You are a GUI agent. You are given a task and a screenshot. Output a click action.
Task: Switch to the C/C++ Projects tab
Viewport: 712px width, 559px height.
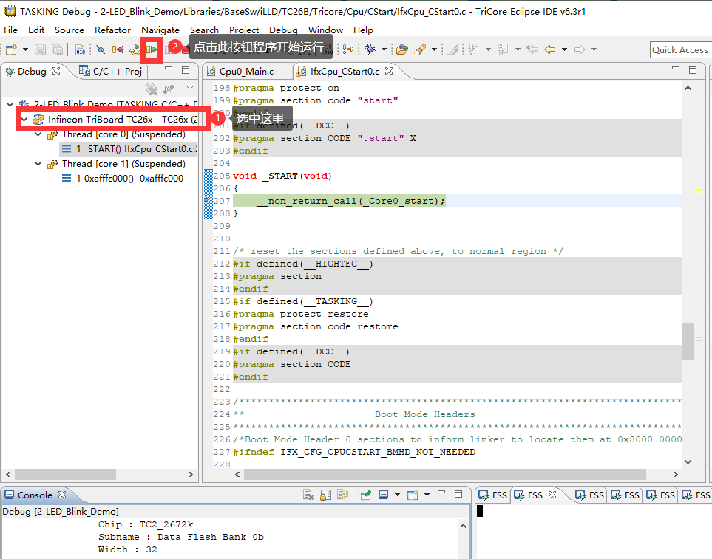(x=111, y=71)
